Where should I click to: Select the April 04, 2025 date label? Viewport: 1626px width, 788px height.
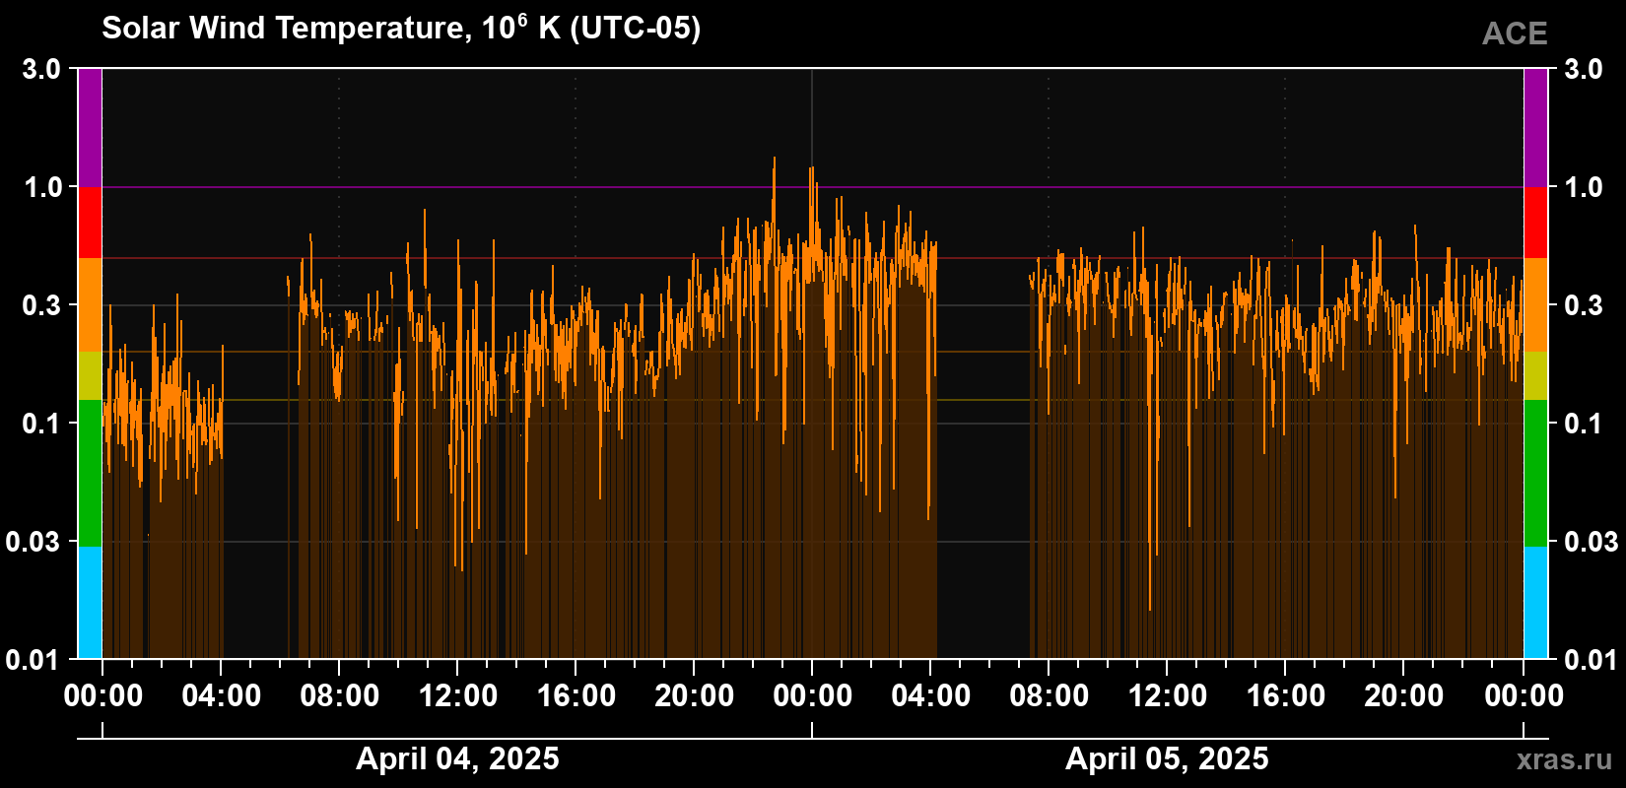pyautogui.click(x=457, y=758)
